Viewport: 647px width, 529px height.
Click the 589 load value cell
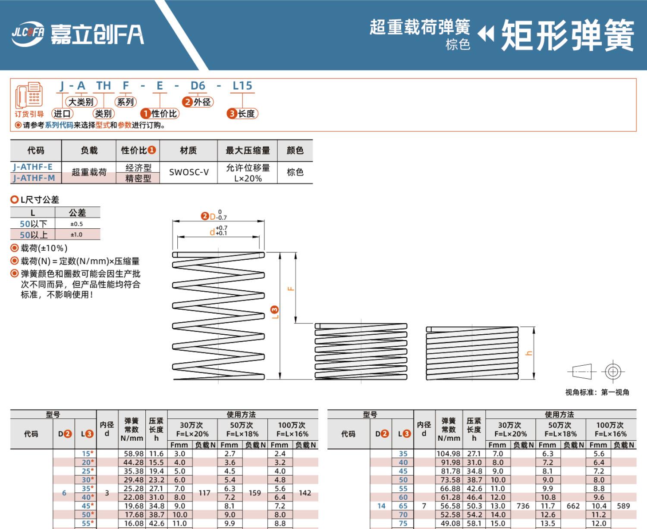point(623,506)
